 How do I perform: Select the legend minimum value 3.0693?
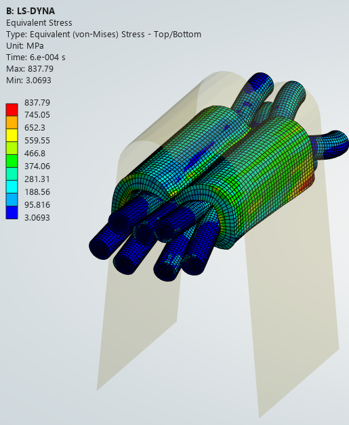(x=37, y=218)
